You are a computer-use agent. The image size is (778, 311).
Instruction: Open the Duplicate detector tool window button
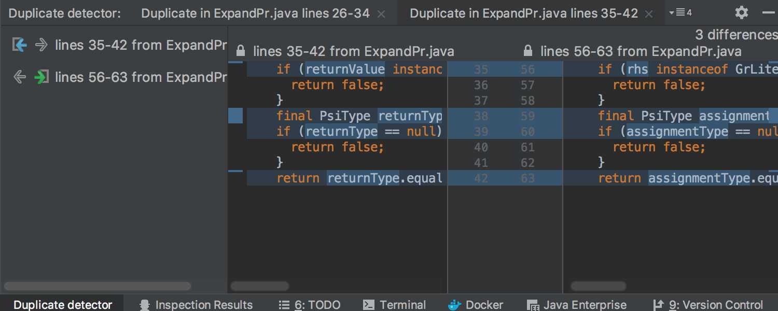(x=62, y=304)
